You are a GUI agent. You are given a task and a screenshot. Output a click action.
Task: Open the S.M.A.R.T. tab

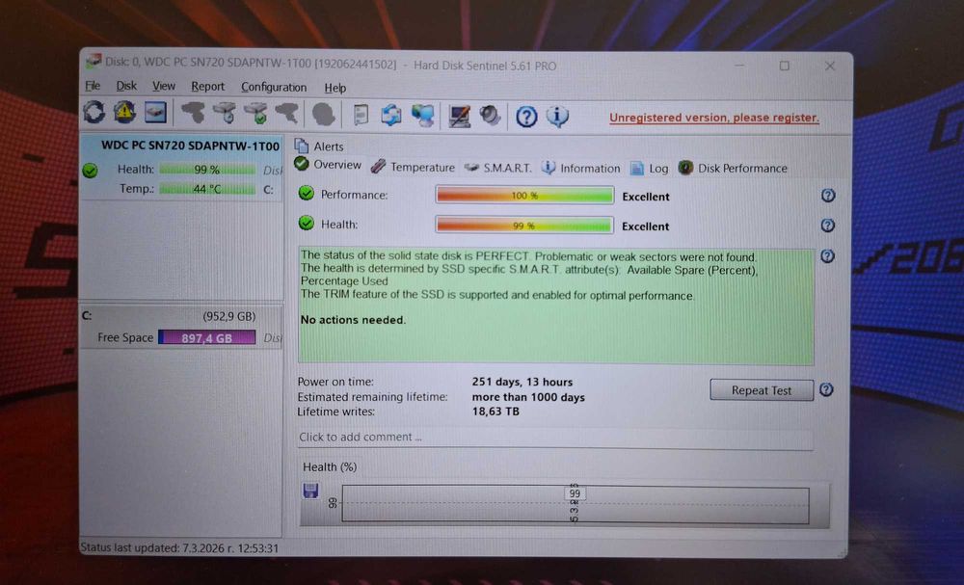tap(498, 168)
